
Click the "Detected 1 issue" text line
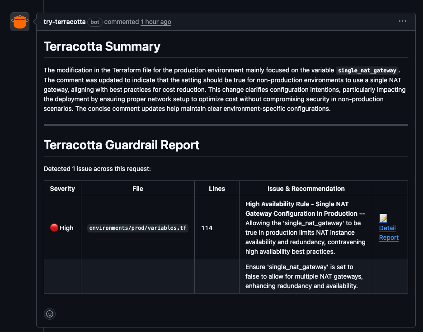[97, 169]
